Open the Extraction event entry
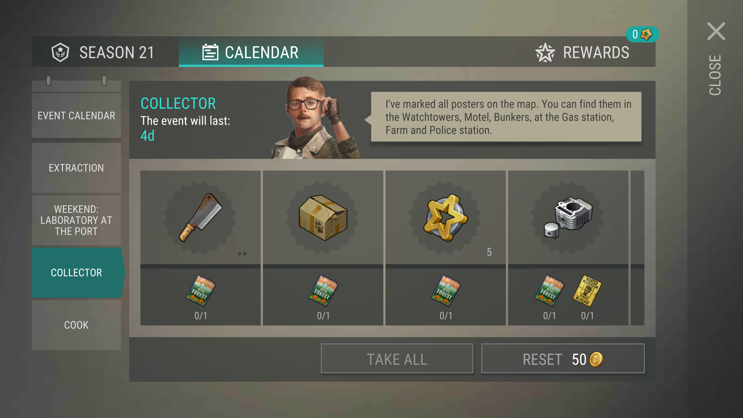Screen dimensions: 743x418 pyautogui.click(x=76, y=168)
